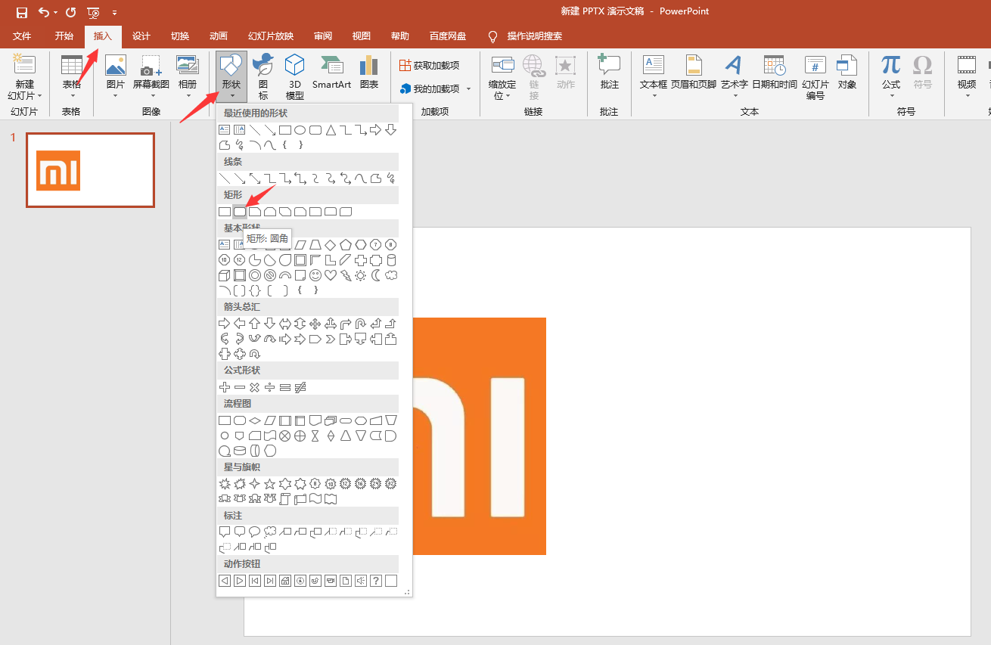Select the not-equal equation shape
The image size is (991, 645).
tap(300, 387)
